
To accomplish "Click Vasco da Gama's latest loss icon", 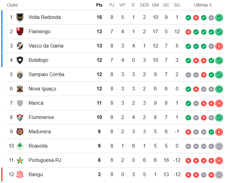I will (219, 46).
